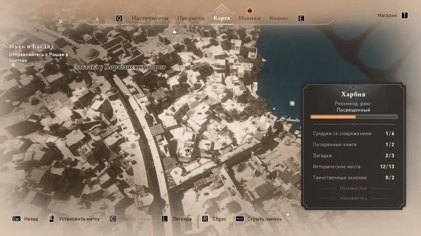421x236 pixels.
Task: Open the Навыки tab
Action: click(x=249, y=18)
